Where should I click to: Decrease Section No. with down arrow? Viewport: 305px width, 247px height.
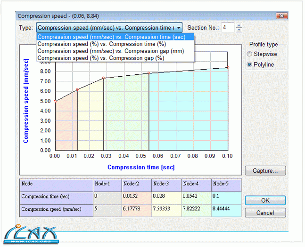[x=239, y=30]
